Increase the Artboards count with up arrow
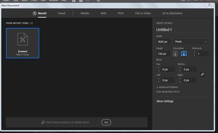218x133 pixels. tap(194, 53)
